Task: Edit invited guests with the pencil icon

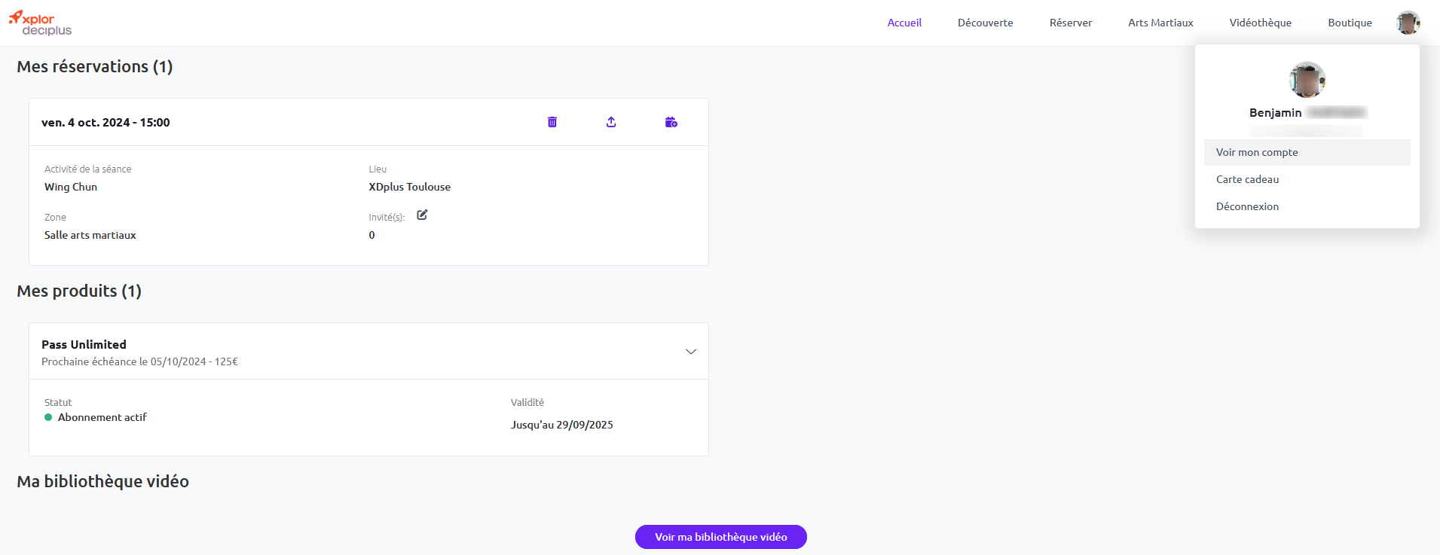Action: tap(422, 215)
